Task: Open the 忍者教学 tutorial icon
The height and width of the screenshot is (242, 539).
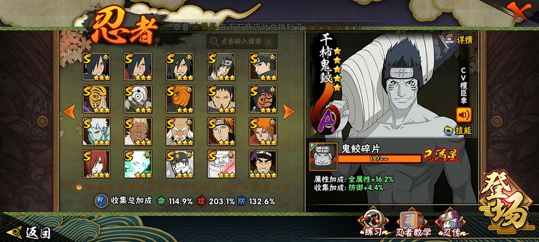Action: pos(413,225)
